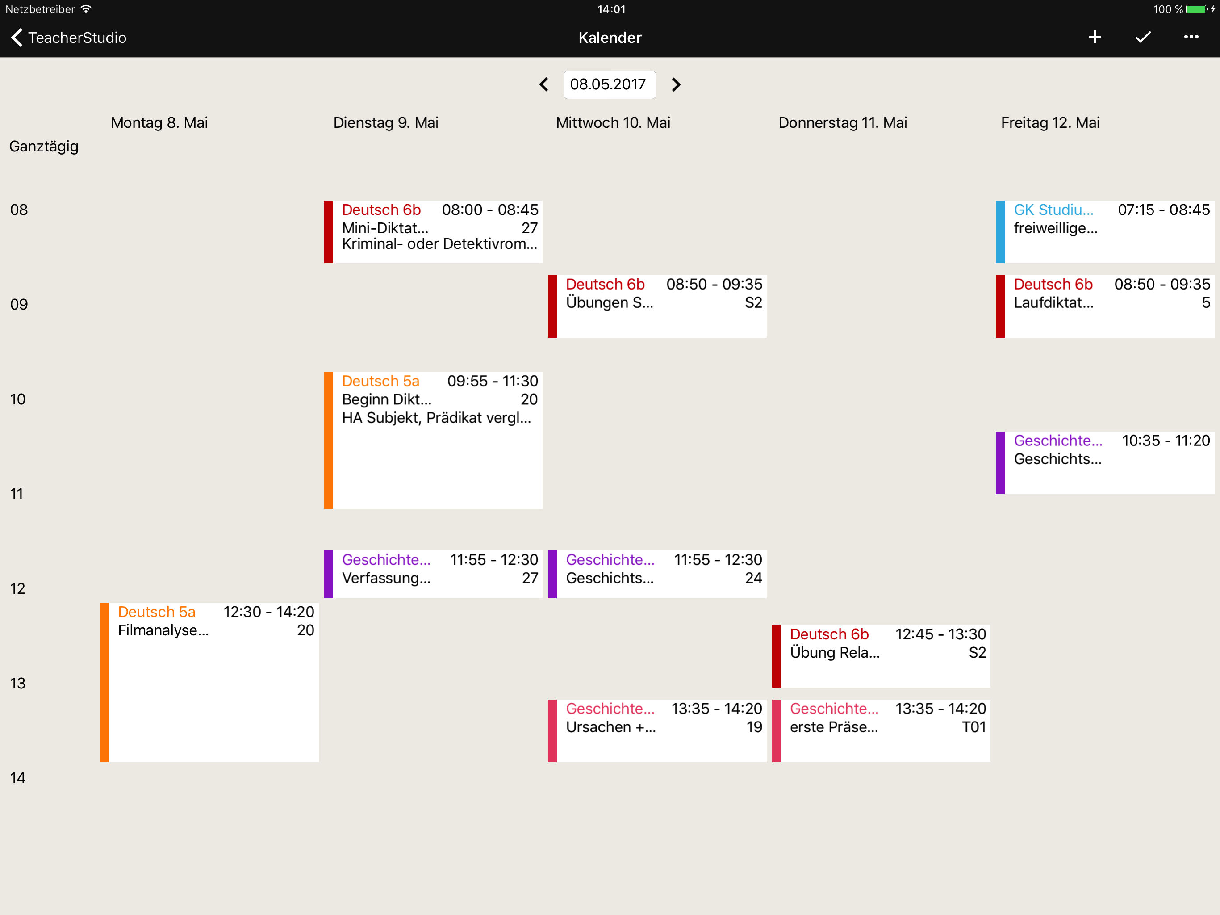Tap the checkmark icon in header
This screenshot has width=1220, height=915.
(1143, 37)
